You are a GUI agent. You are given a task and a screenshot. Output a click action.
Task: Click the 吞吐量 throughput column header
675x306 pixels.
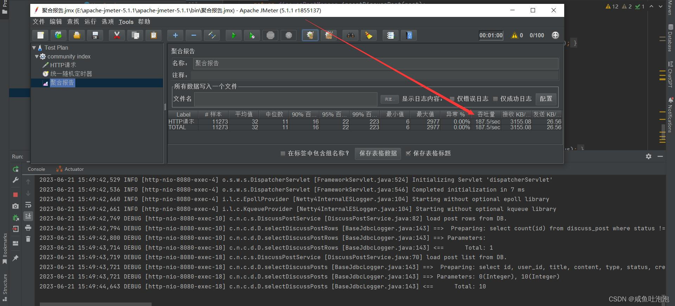coord(486,114)
